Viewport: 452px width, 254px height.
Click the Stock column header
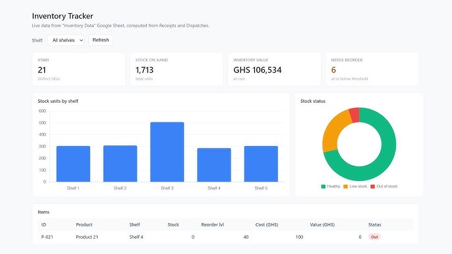pos(173,224)
